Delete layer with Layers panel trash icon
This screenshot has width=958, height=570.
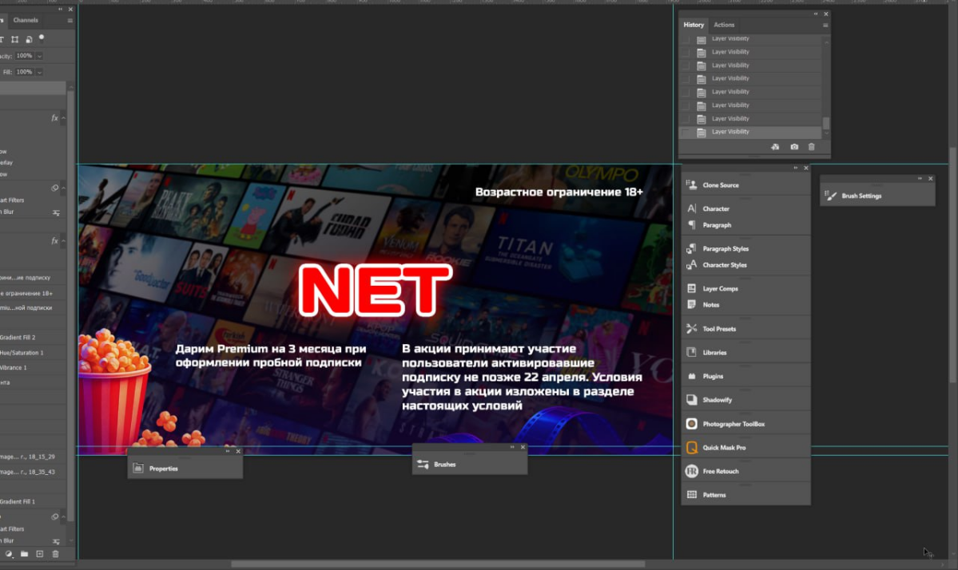click(x=56, y=553)
